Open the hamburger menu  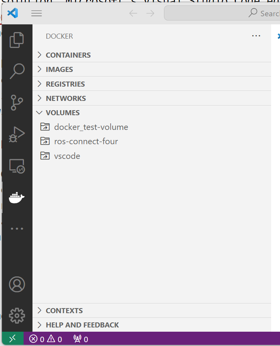[x=36, y=13]
